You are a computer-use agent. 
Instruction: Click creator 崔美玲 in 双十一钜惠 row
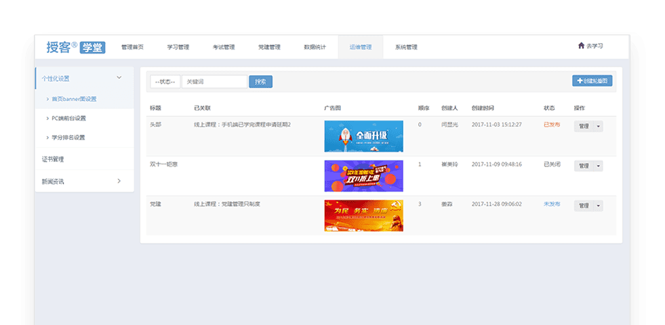point(449,164)
